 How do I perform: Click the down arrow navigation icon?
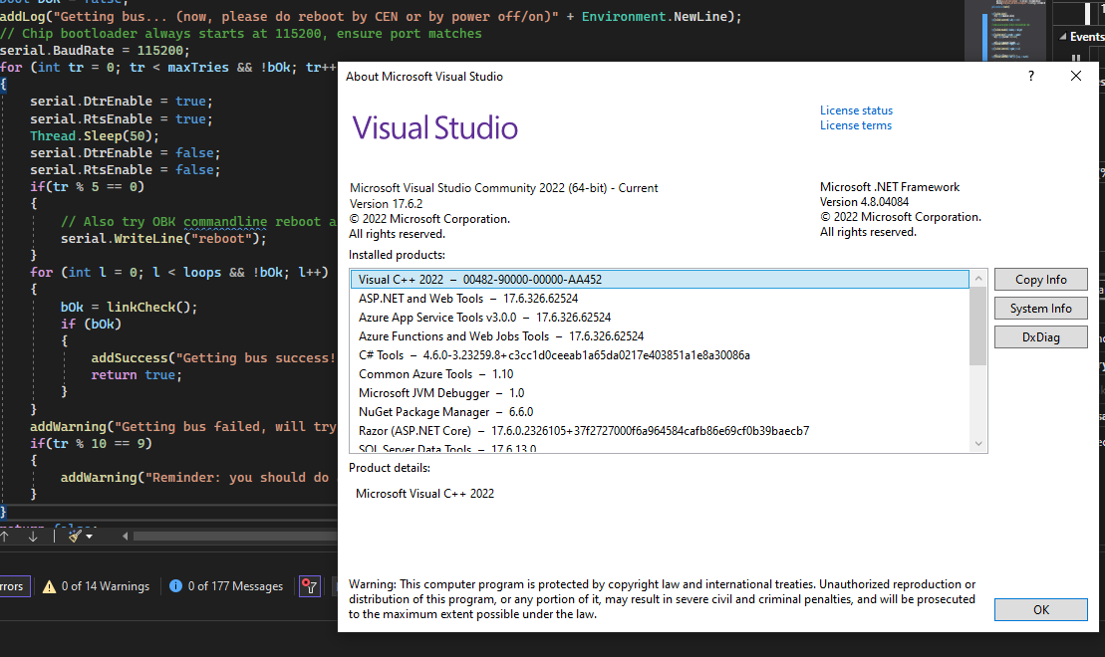(x=33, y=536)
